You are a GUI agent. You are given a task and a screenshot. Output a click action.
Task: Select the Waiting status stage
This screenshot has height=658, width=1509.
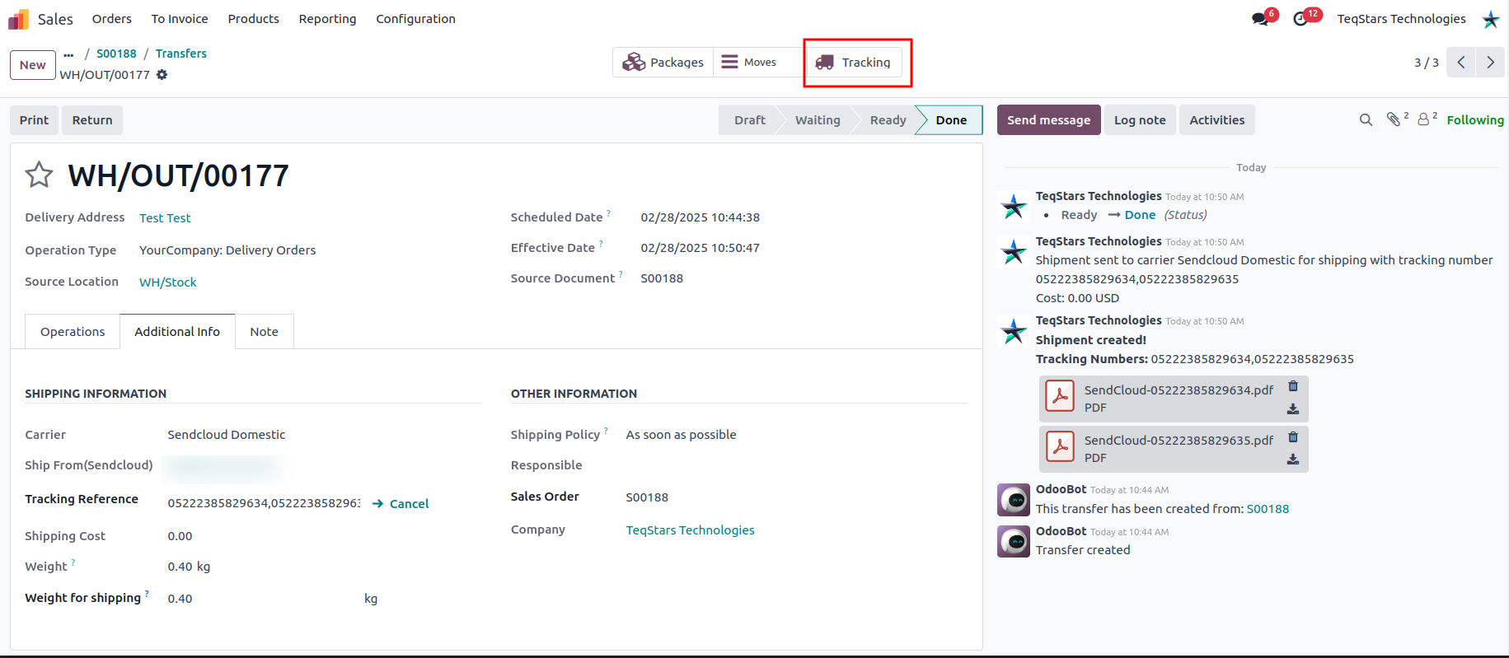tap(818, 120)
